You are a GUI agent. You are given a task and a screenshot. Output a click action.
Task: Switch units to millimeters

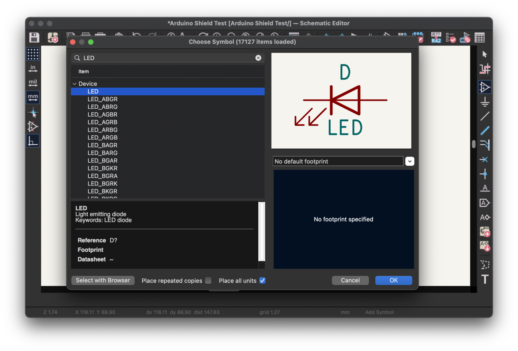tap(33, 97)
